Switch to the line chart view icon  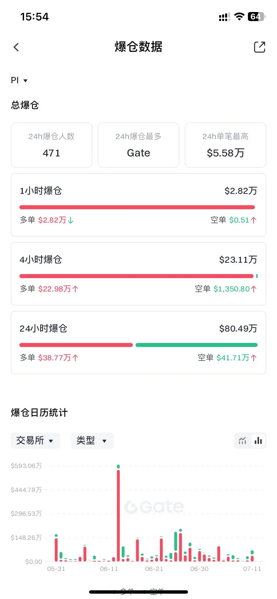243,441
